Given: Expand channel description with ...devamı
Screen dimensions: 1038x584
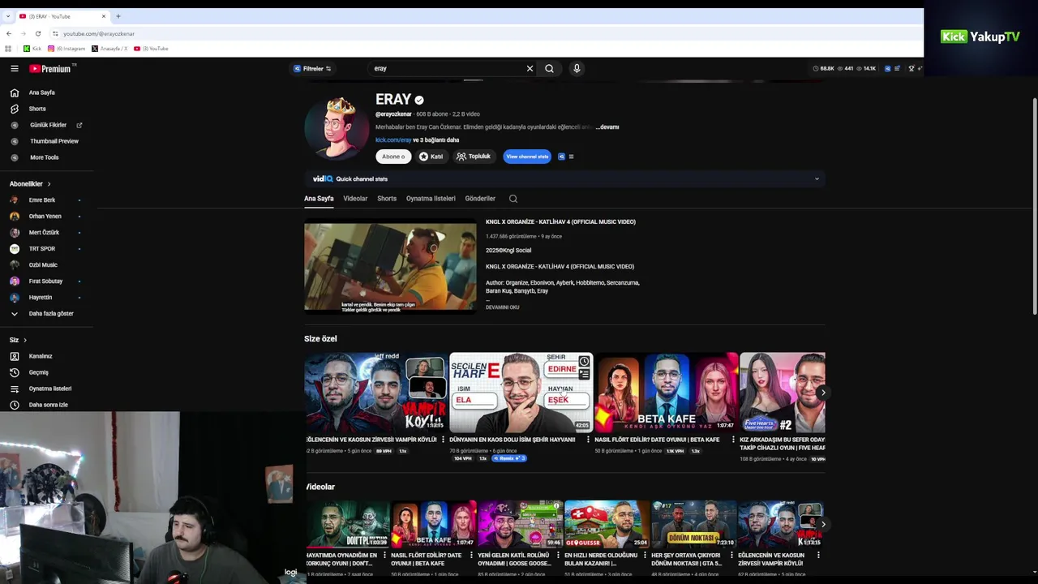Looking at the screenshot, I should click(607, 127).
